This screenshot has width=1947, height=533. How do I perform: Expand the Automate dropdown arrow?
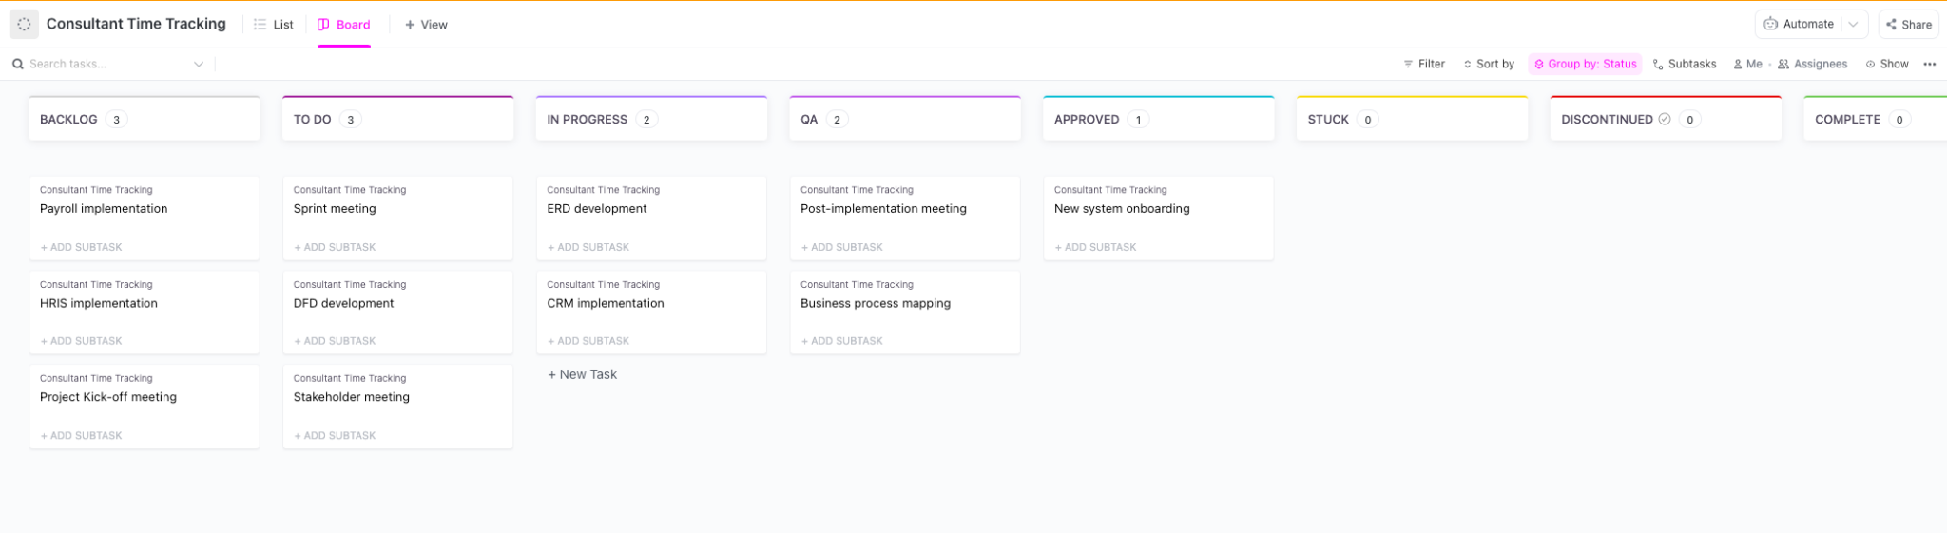[x=1853, y=25]
